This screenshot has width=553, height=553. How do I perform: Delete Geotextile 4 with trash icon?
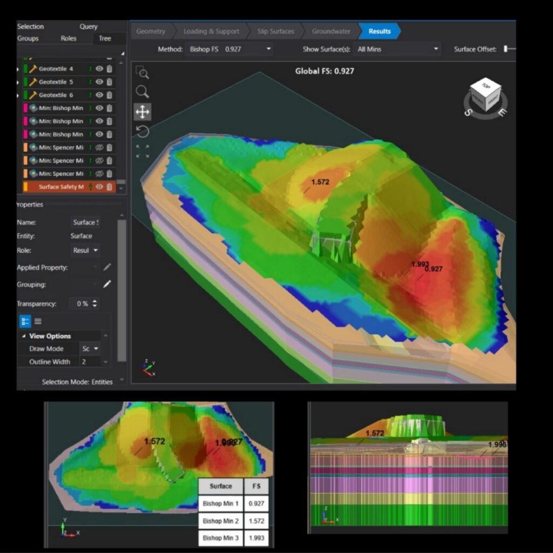pyautogui.click(x=110, y=69)
